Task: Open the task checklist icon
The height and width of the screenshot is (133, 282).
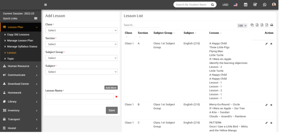Action: tap(255, 5)
